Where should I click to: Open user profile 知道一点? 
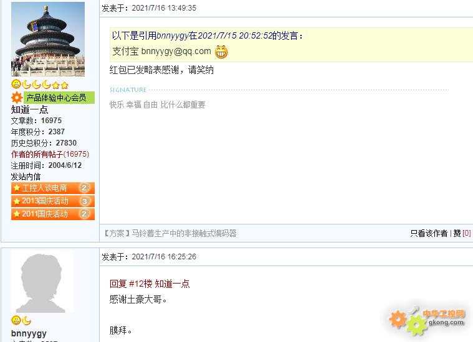[29, 109]
